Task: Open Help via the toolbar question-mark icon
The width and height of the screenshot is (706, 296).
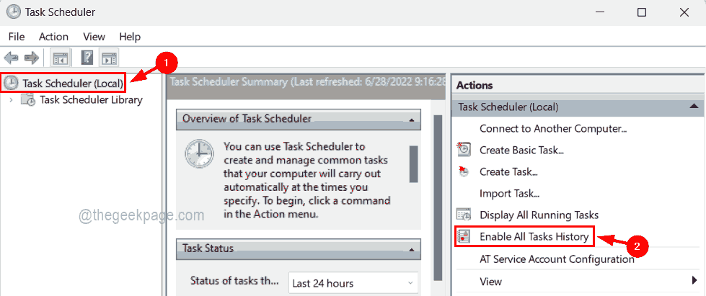Action: click(x=87, y=58)
